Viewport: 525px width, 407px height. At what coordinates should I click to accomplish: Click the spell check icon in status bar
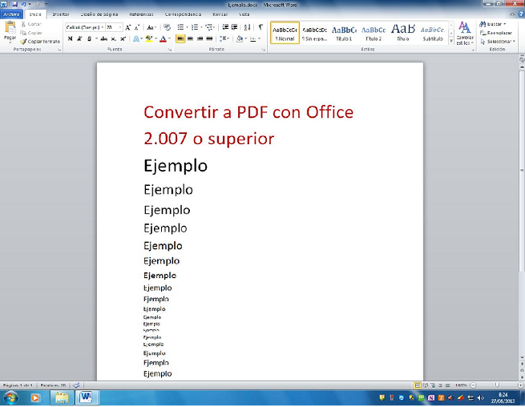[x=76, y=385]
